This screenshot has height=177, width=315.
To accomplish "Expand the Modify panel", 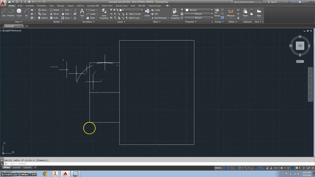I will point(57,22).
